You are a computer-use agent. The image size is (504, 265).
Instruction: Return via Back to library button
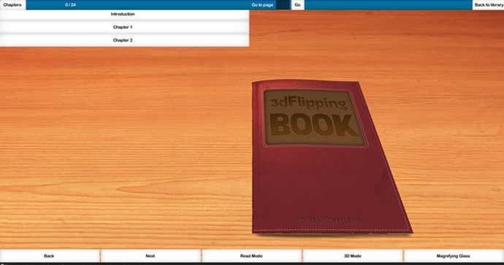[488, 5]
